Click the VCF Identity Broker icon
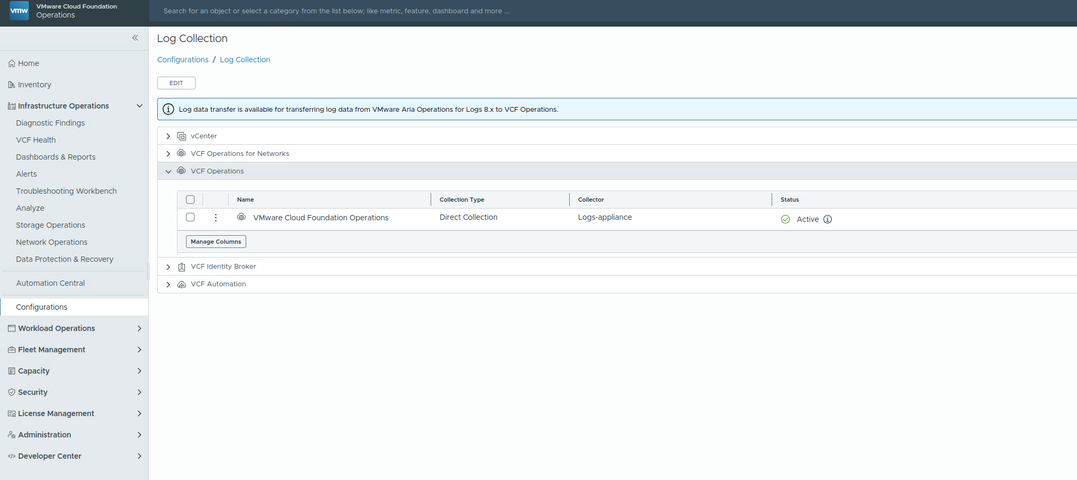 tap(182, 267)
